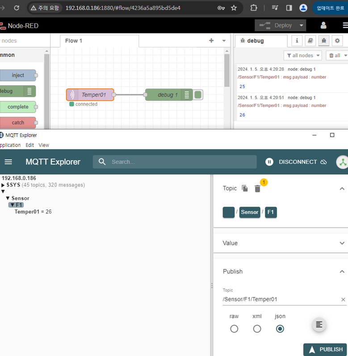Click the Node-RED Deploy button

(276, 25)
